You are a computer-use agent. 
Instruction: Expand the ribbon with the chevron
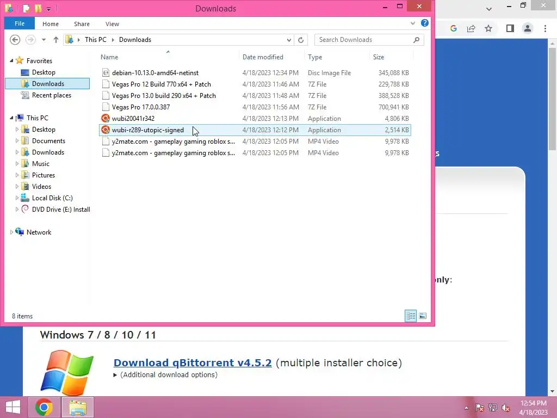point(412,23)
